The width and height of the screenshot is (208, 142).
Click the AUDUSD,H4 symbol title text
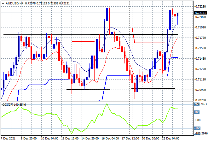[x=14, y=3]
